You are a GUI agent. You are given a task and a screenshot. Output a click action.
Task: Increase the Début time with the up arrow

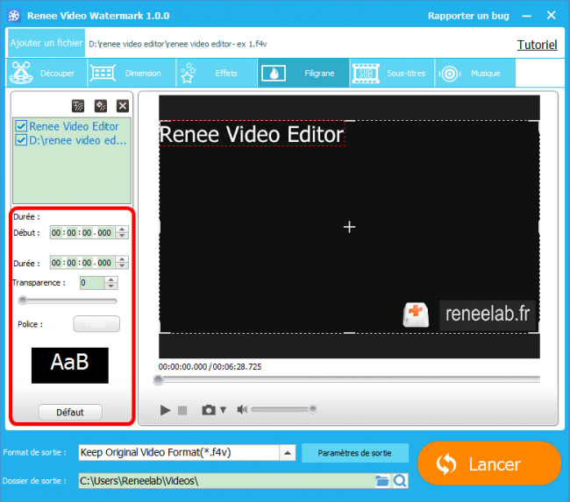(122, 230)
